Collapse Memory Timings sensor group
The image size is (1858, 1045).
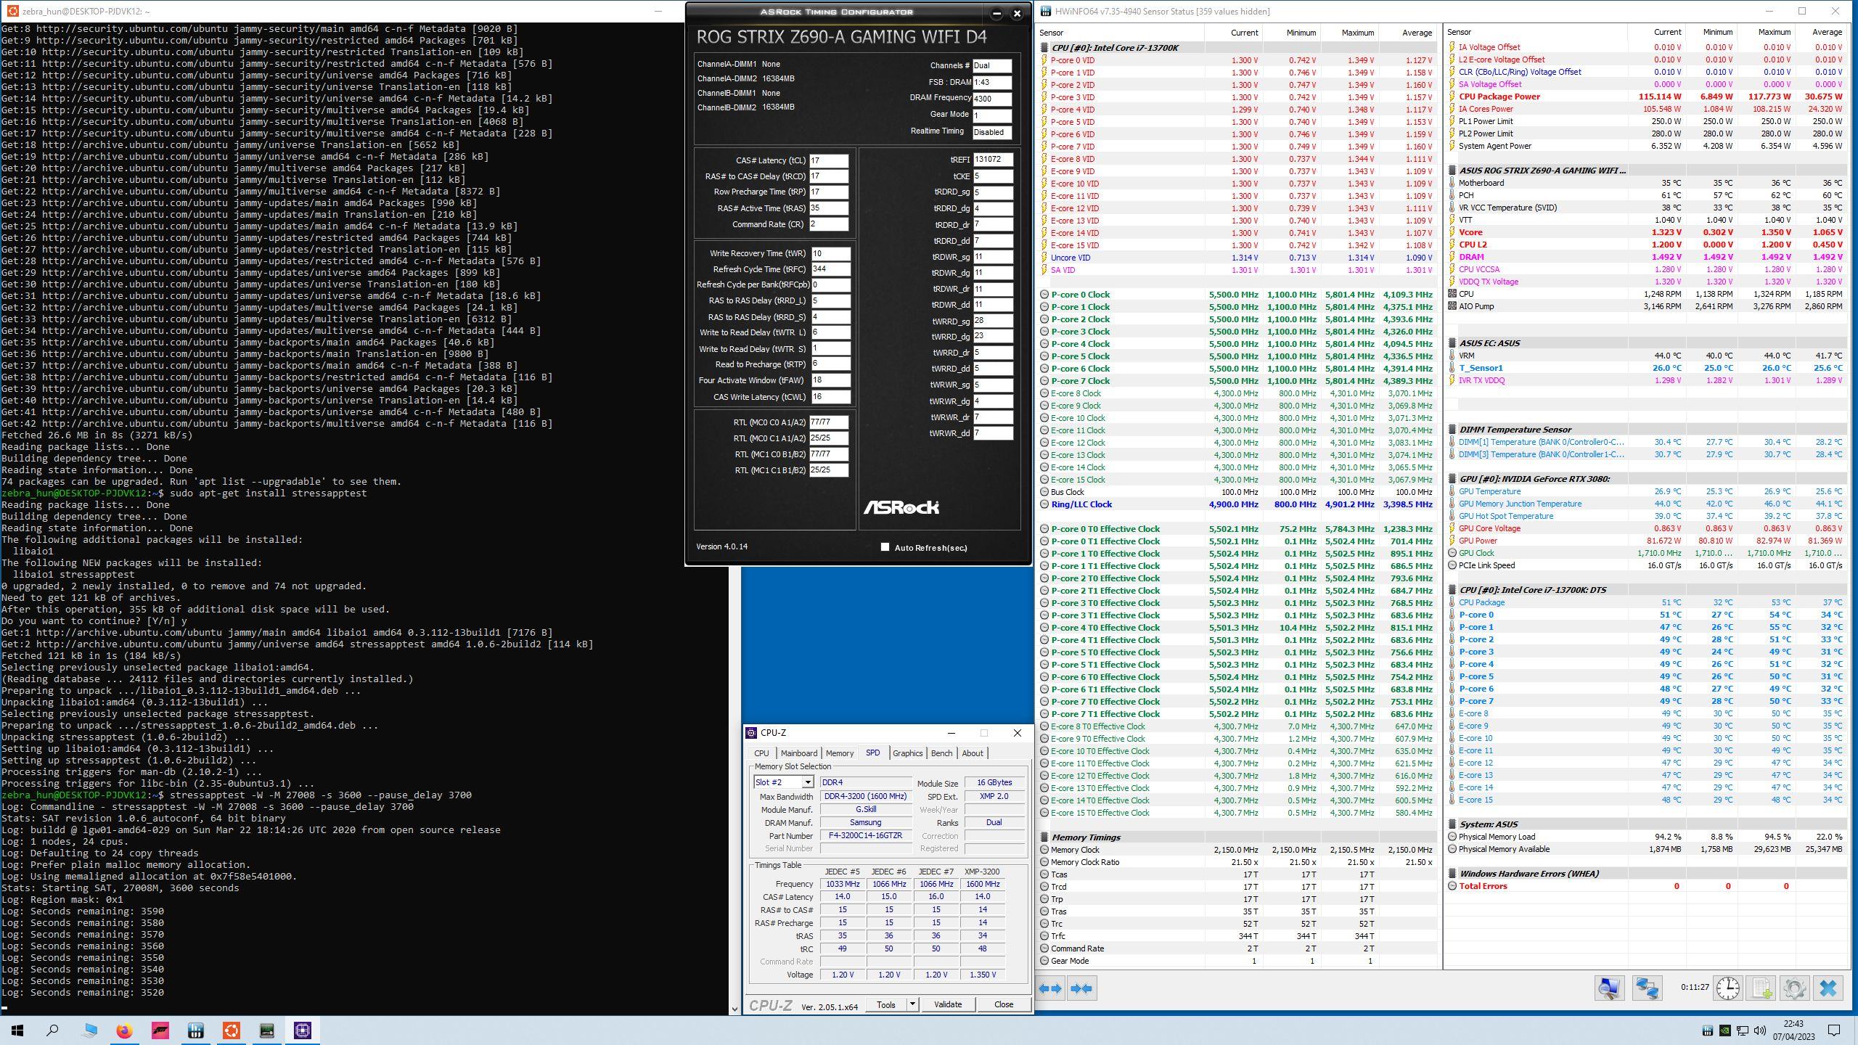pyautogui.click(x=1045, y=837)
